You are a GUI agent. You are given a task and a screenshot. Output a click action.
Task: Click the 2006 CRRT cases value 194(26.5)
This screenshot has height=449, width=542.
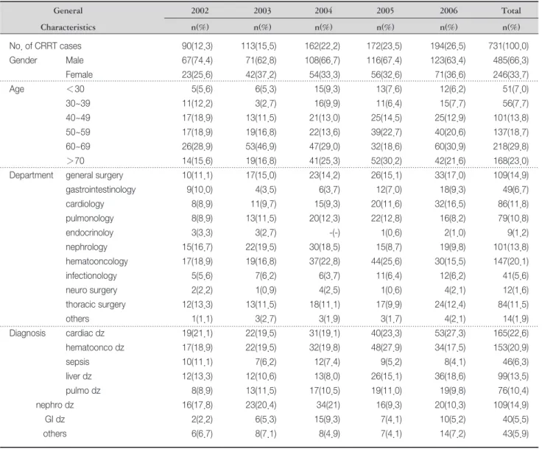(448, 46)
